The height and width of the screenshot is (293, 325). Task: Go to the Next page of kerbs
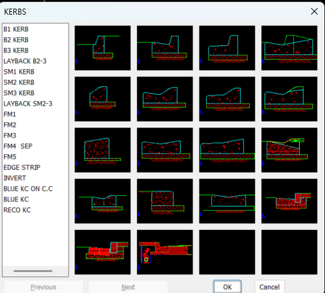coord(128,287)
